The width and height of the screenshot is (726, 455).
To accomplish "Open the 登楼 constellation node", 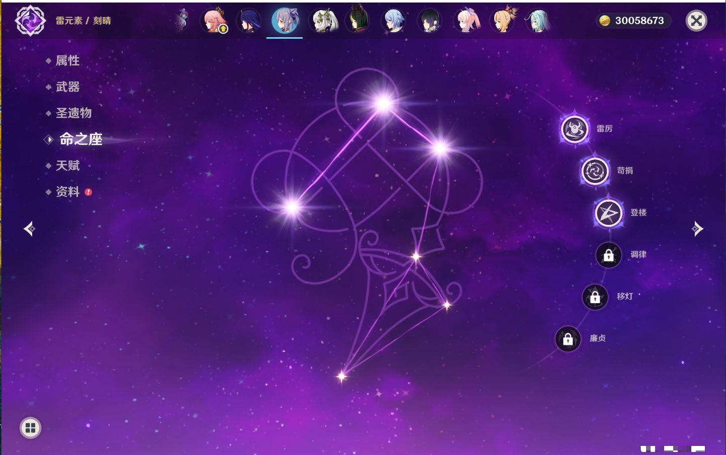I will (x=608, y=213).
